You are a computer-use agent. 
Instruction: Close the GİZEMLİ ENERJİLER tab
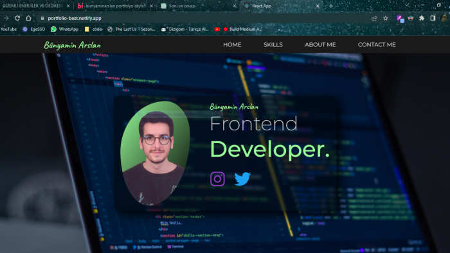click(68, 6)
